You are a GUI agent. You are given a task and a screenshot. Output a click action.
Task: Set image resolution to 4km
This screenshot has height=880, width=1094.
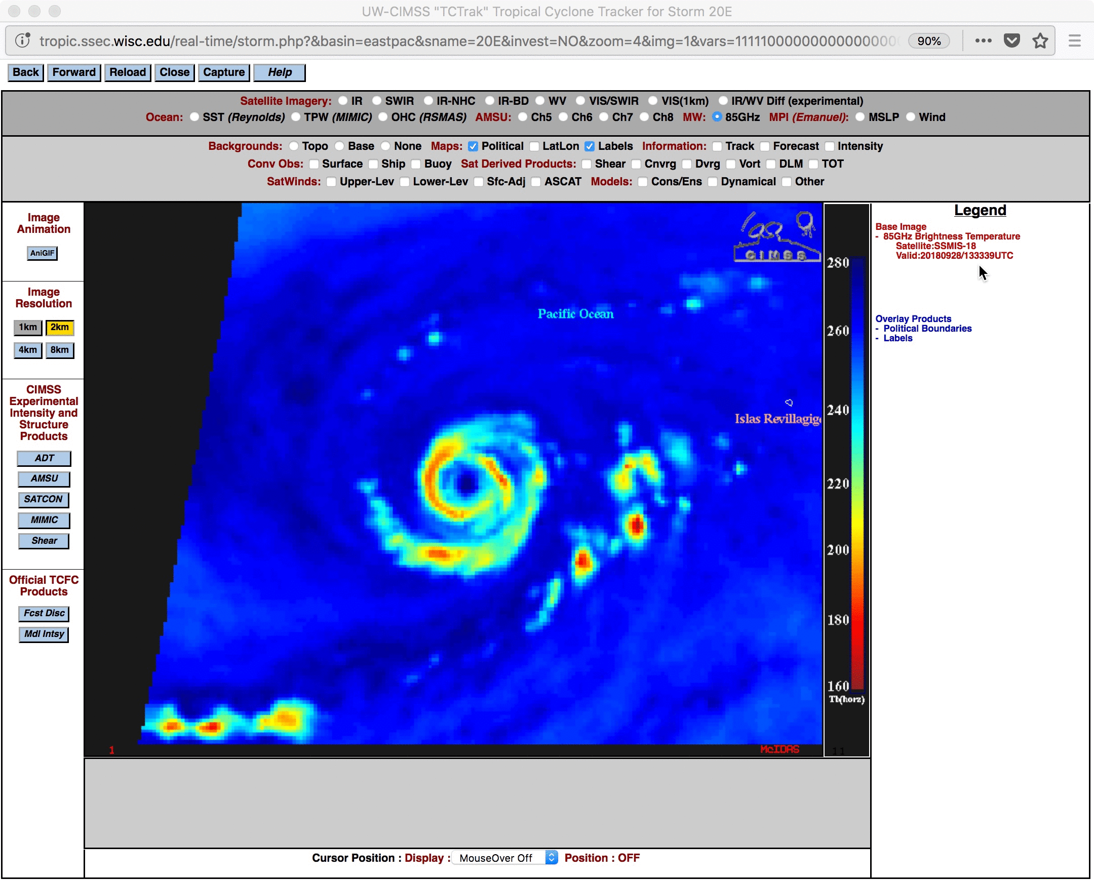tap(28, 350)
